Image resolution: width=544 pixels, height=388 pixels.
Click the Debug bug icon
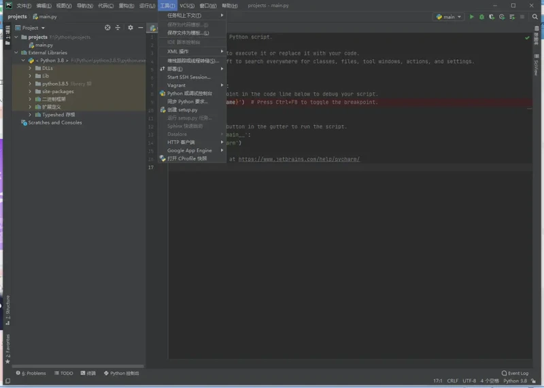(481, 17)
